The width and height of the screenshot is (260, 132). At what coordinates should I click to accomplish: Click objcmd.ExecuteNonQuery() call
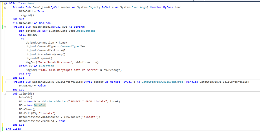click(x=45, y=54)
